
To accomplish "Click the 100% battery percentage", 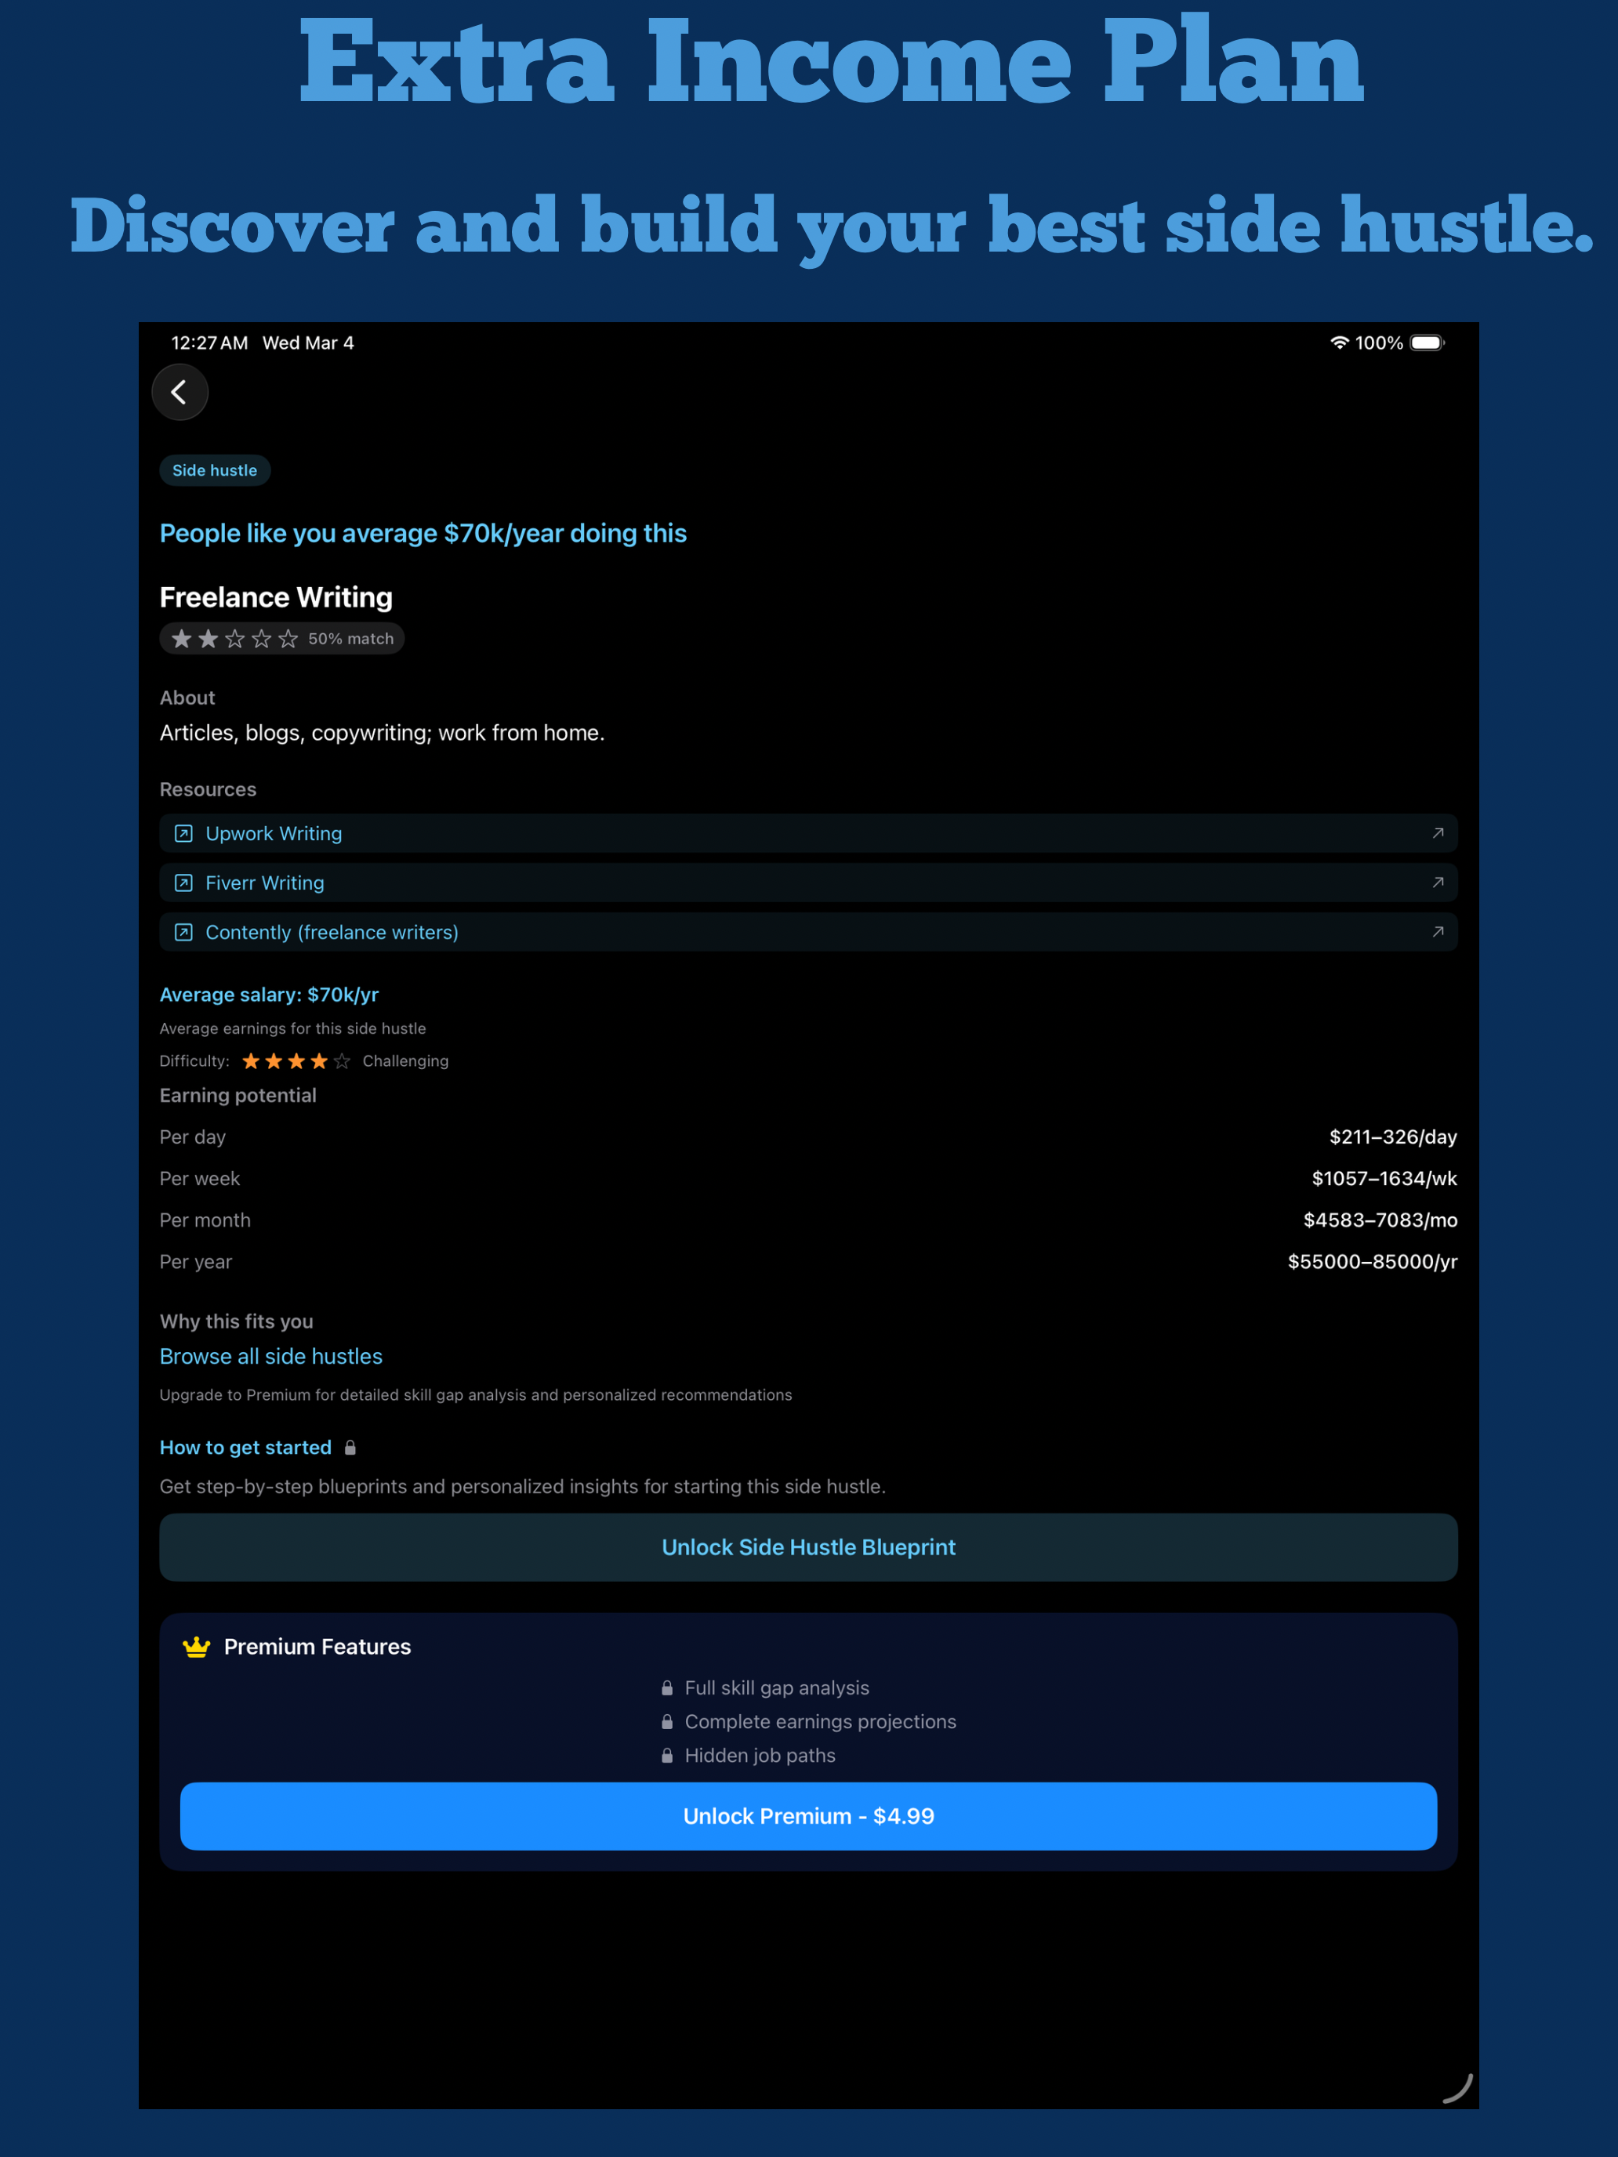I will coord(1379,343).
